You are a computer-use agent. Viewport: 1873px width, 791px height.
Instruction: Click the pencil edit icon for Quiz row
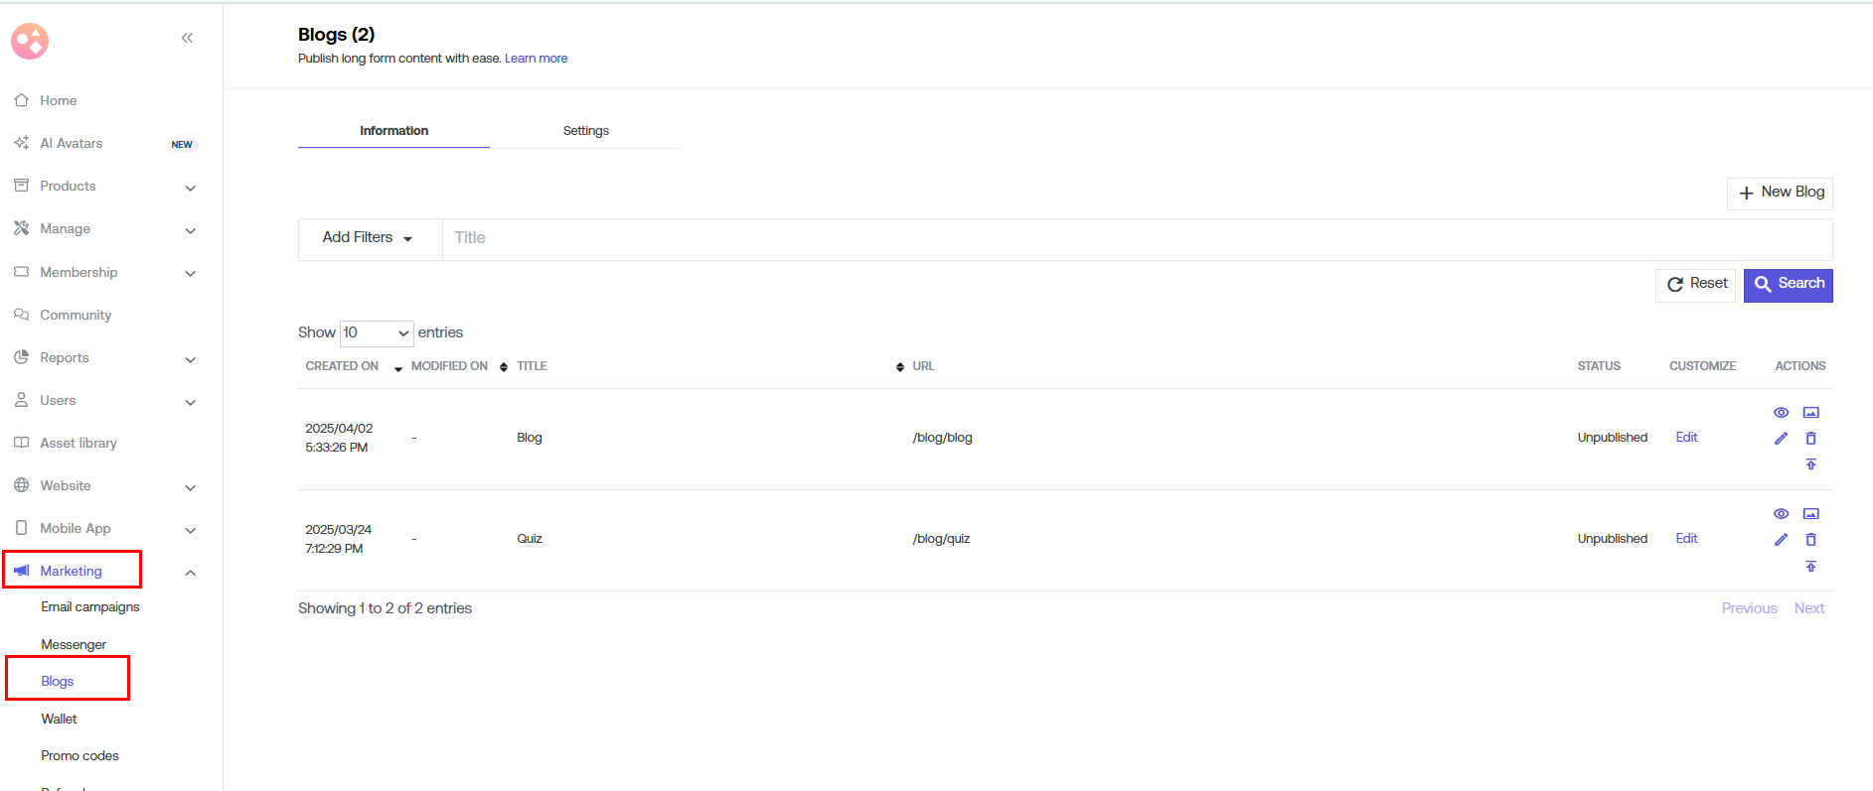click(1781, 540)
